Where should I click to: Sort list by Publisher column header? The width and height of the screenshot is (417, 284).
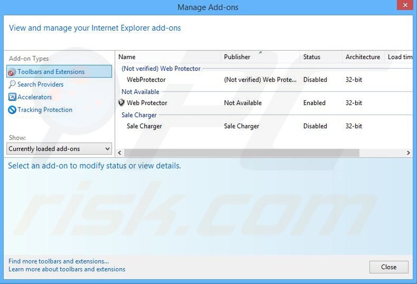pyautogui.click(x=260, y=57)
